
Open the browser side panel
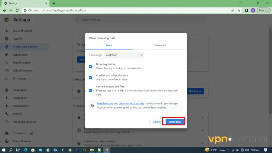[x=247, y=10]
